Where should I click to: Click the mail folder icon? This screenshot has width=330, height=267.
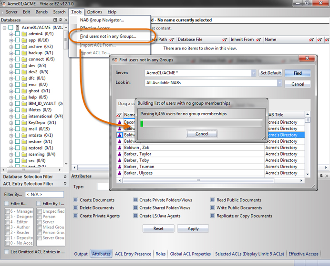24,129
